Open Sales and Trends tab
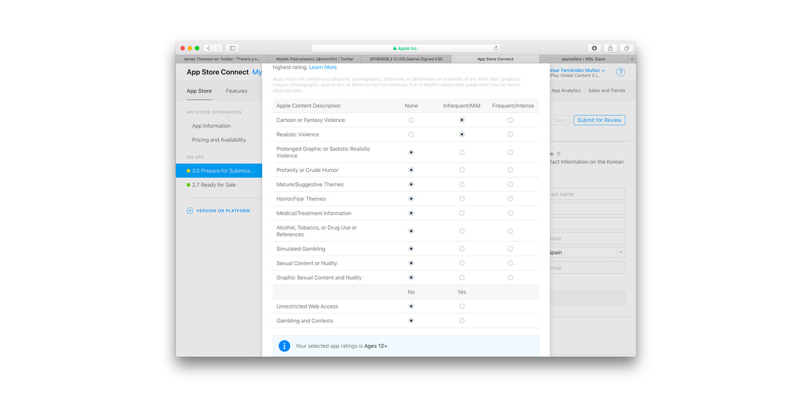The width and height of the screenshot is (812, 415). pos(606,90)
